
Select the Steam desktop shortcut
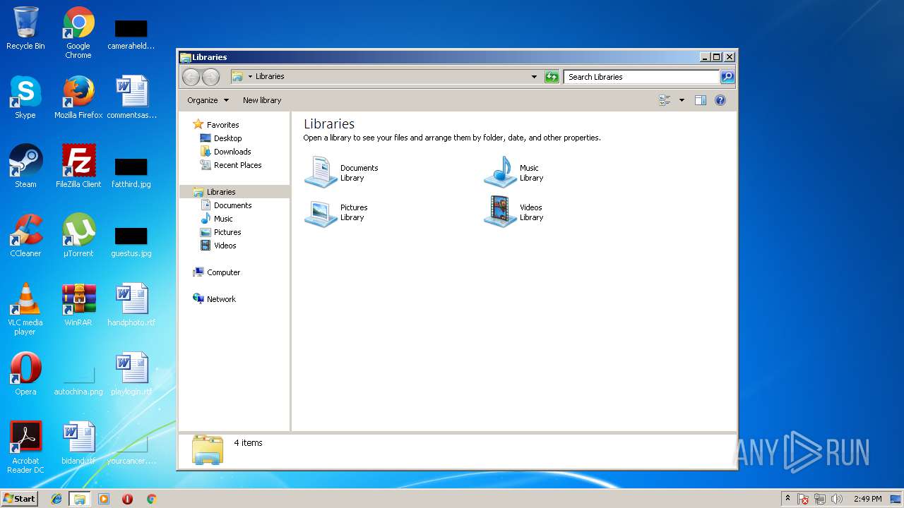[x=25, y=167]
